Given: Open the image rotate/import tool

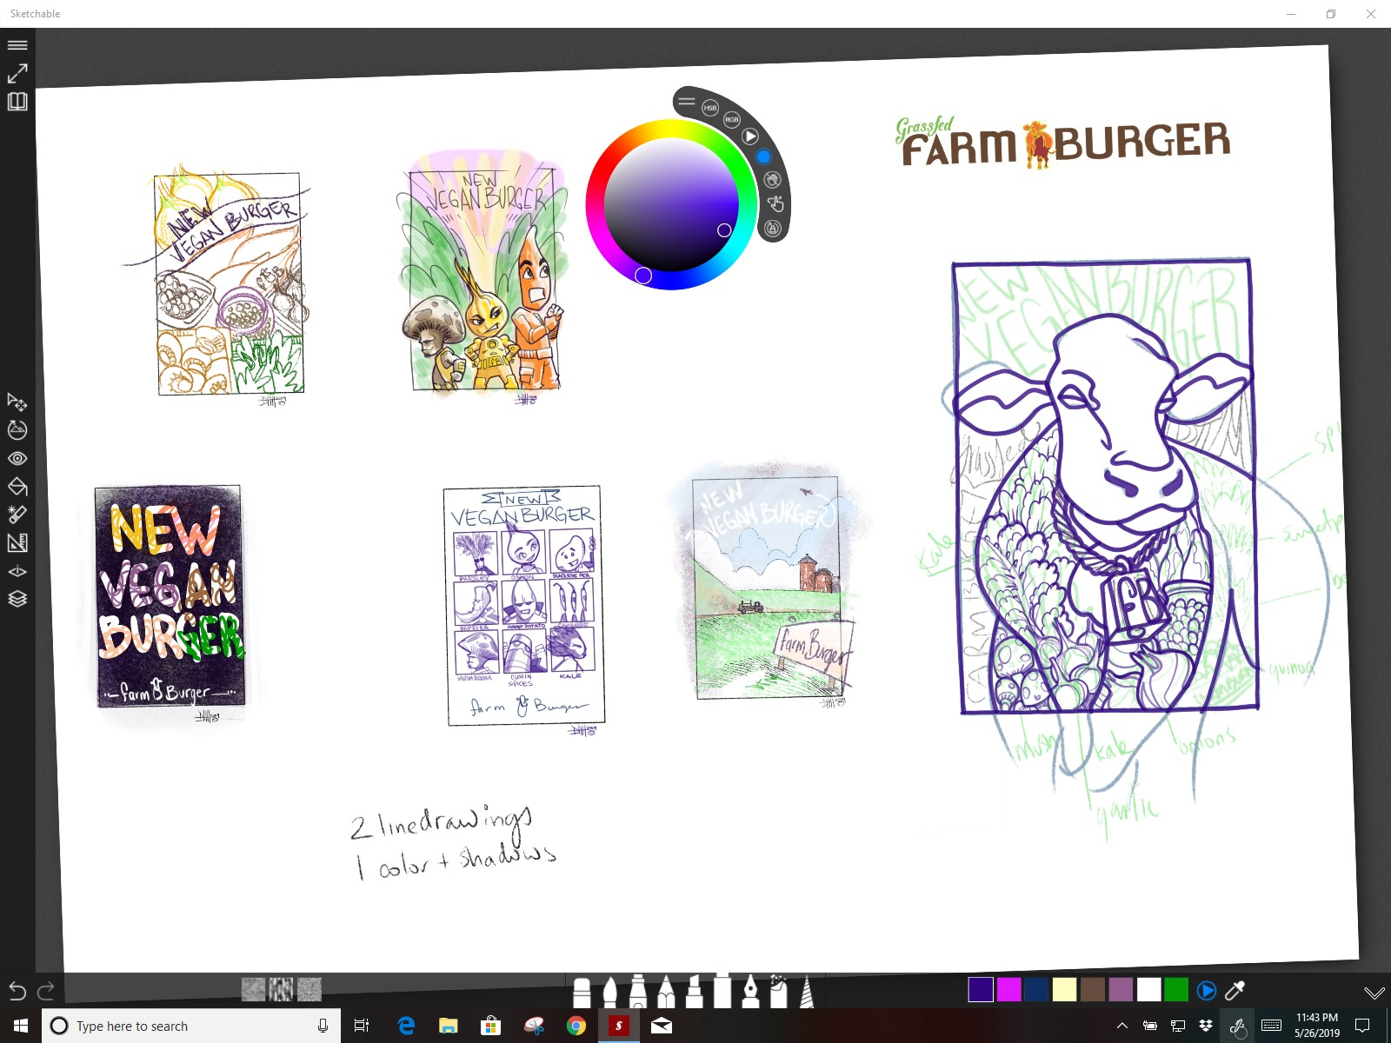Looking at the screenshot, I should [17, 429].
